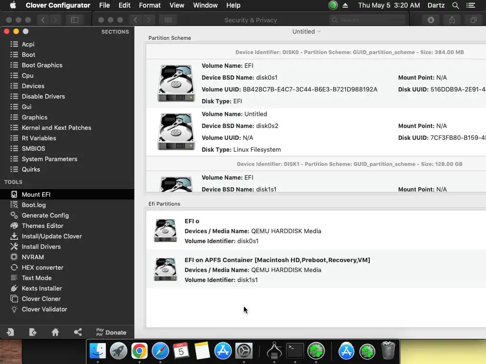Open the Window menu

[x=205, y=5]
